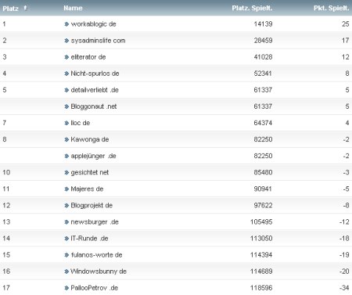
Task: Open the detailverliebt .de link
Action: [x=95, y=90]
